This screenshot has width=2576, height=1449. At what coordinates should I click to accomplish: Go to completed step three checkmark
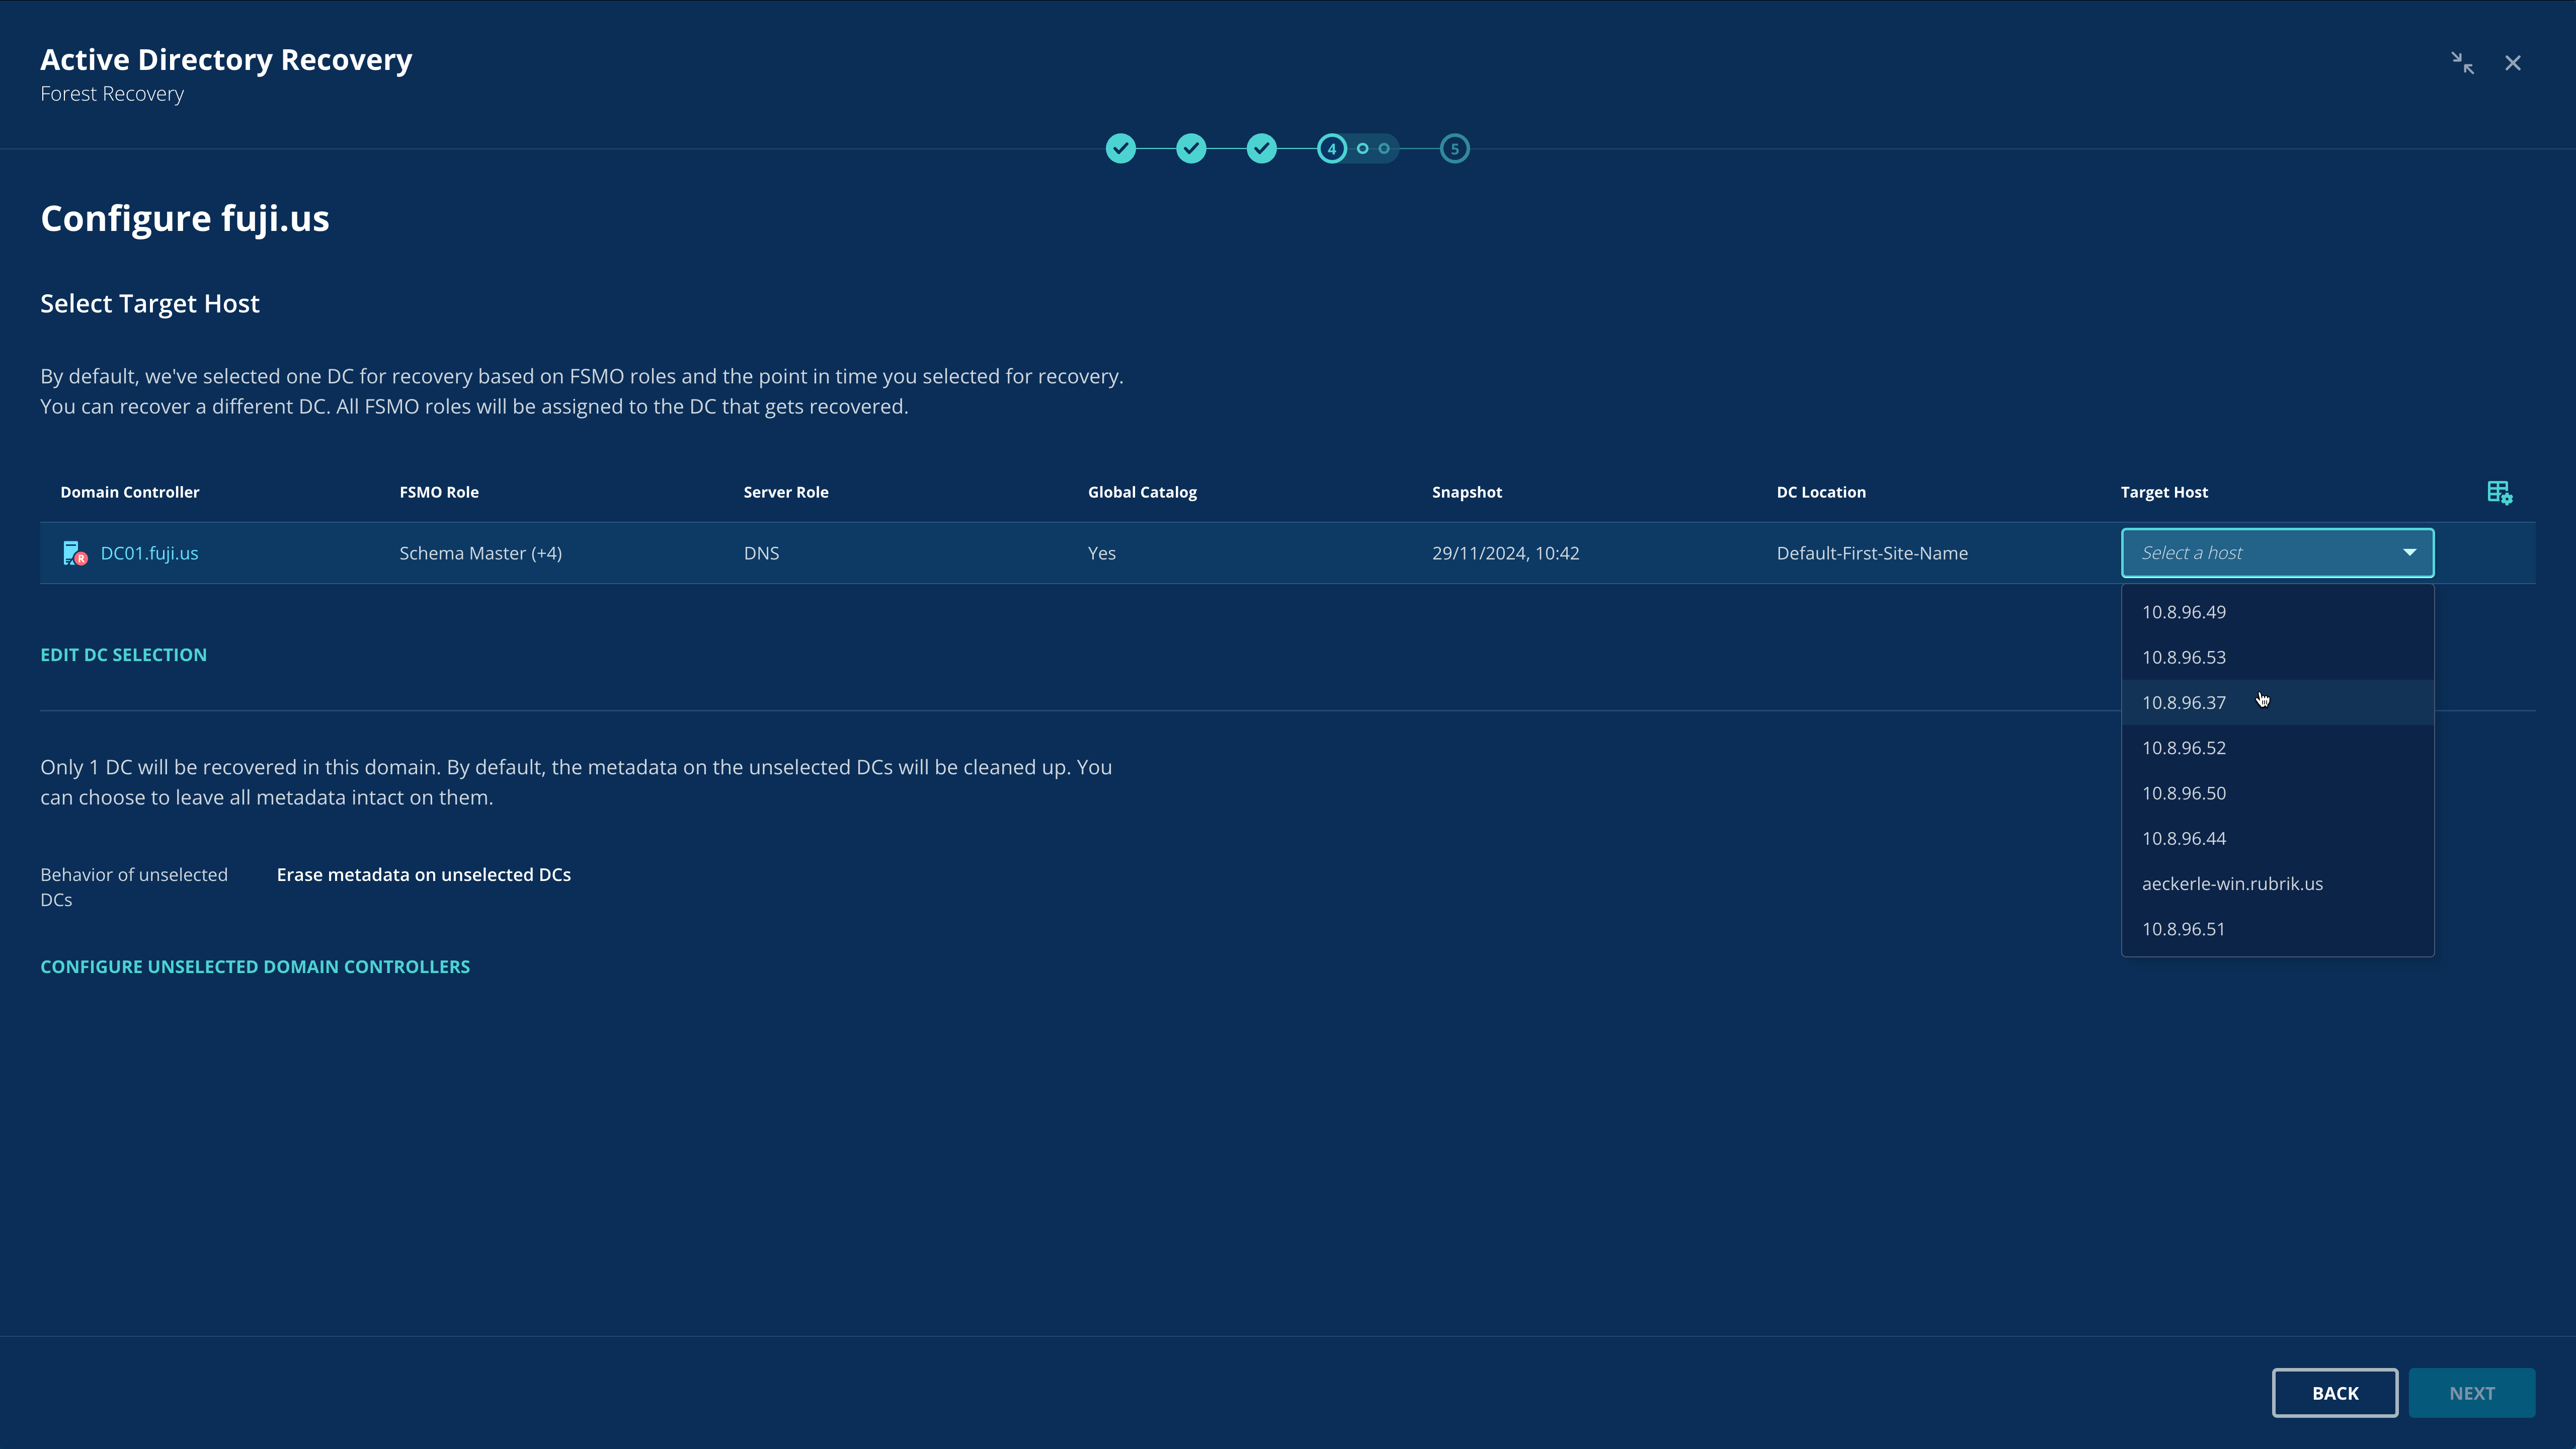click(x=1262, y=148)
